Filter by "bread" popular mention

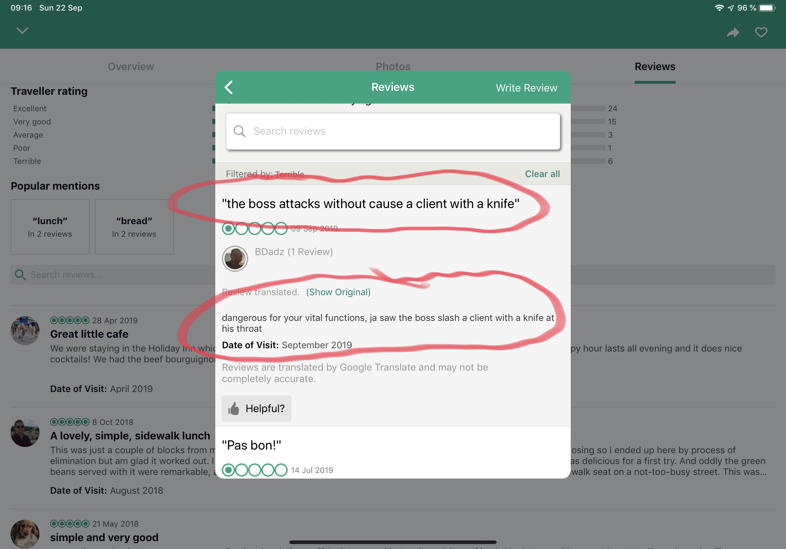[x=134, y=226]
